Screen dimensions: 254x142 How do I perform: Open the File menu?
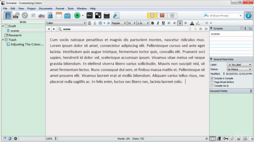pyautogui.click(x=5, y=8)
